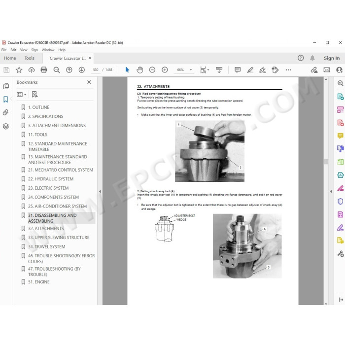
Task: Open the share with others person icon
Action: [339, 70]
